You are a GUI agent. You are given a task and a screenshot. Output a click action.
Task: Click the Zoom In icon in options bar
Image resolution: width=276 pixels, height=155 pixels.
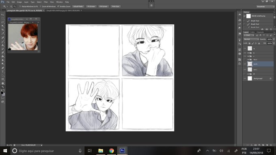coord(11,6)
